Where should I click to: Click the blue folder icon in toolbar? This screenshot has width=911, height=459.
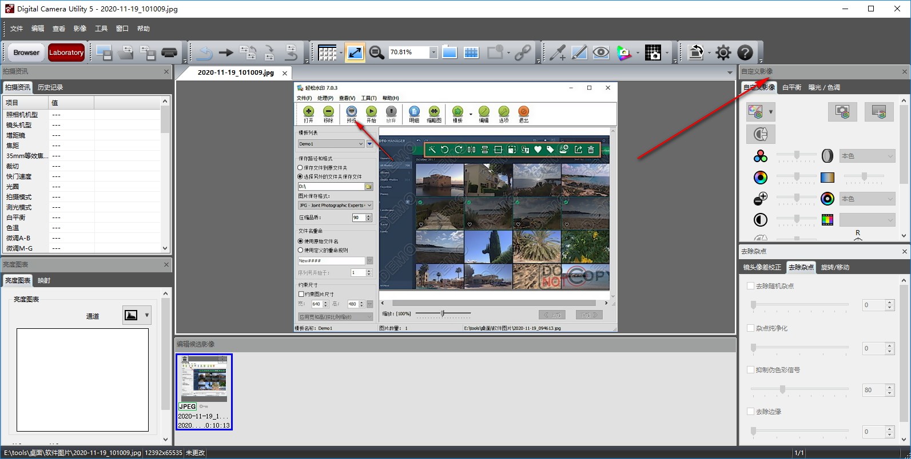click(x=449, y=53)
